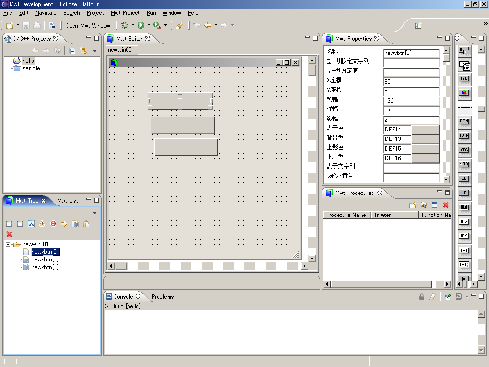Select the TG toggle widget in the palette

(464, 150)
